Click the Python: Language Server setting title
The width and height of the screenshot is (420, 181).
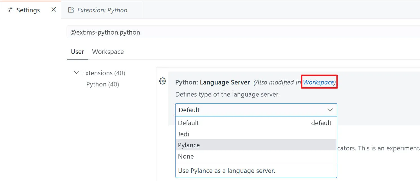click(x=212, y=83)
